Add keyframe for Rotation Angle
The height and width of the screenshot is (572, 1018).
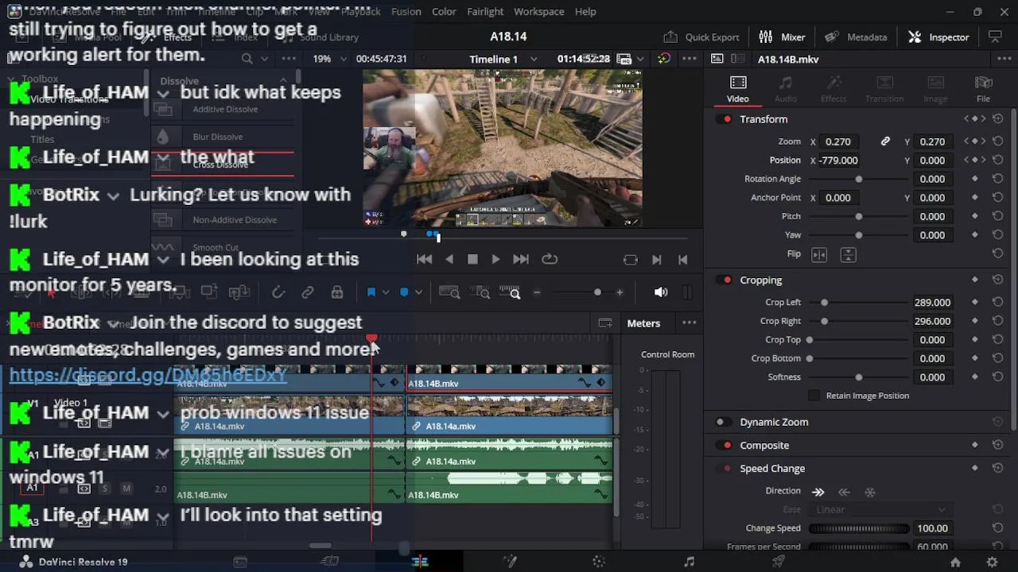(x=975, y=179)
